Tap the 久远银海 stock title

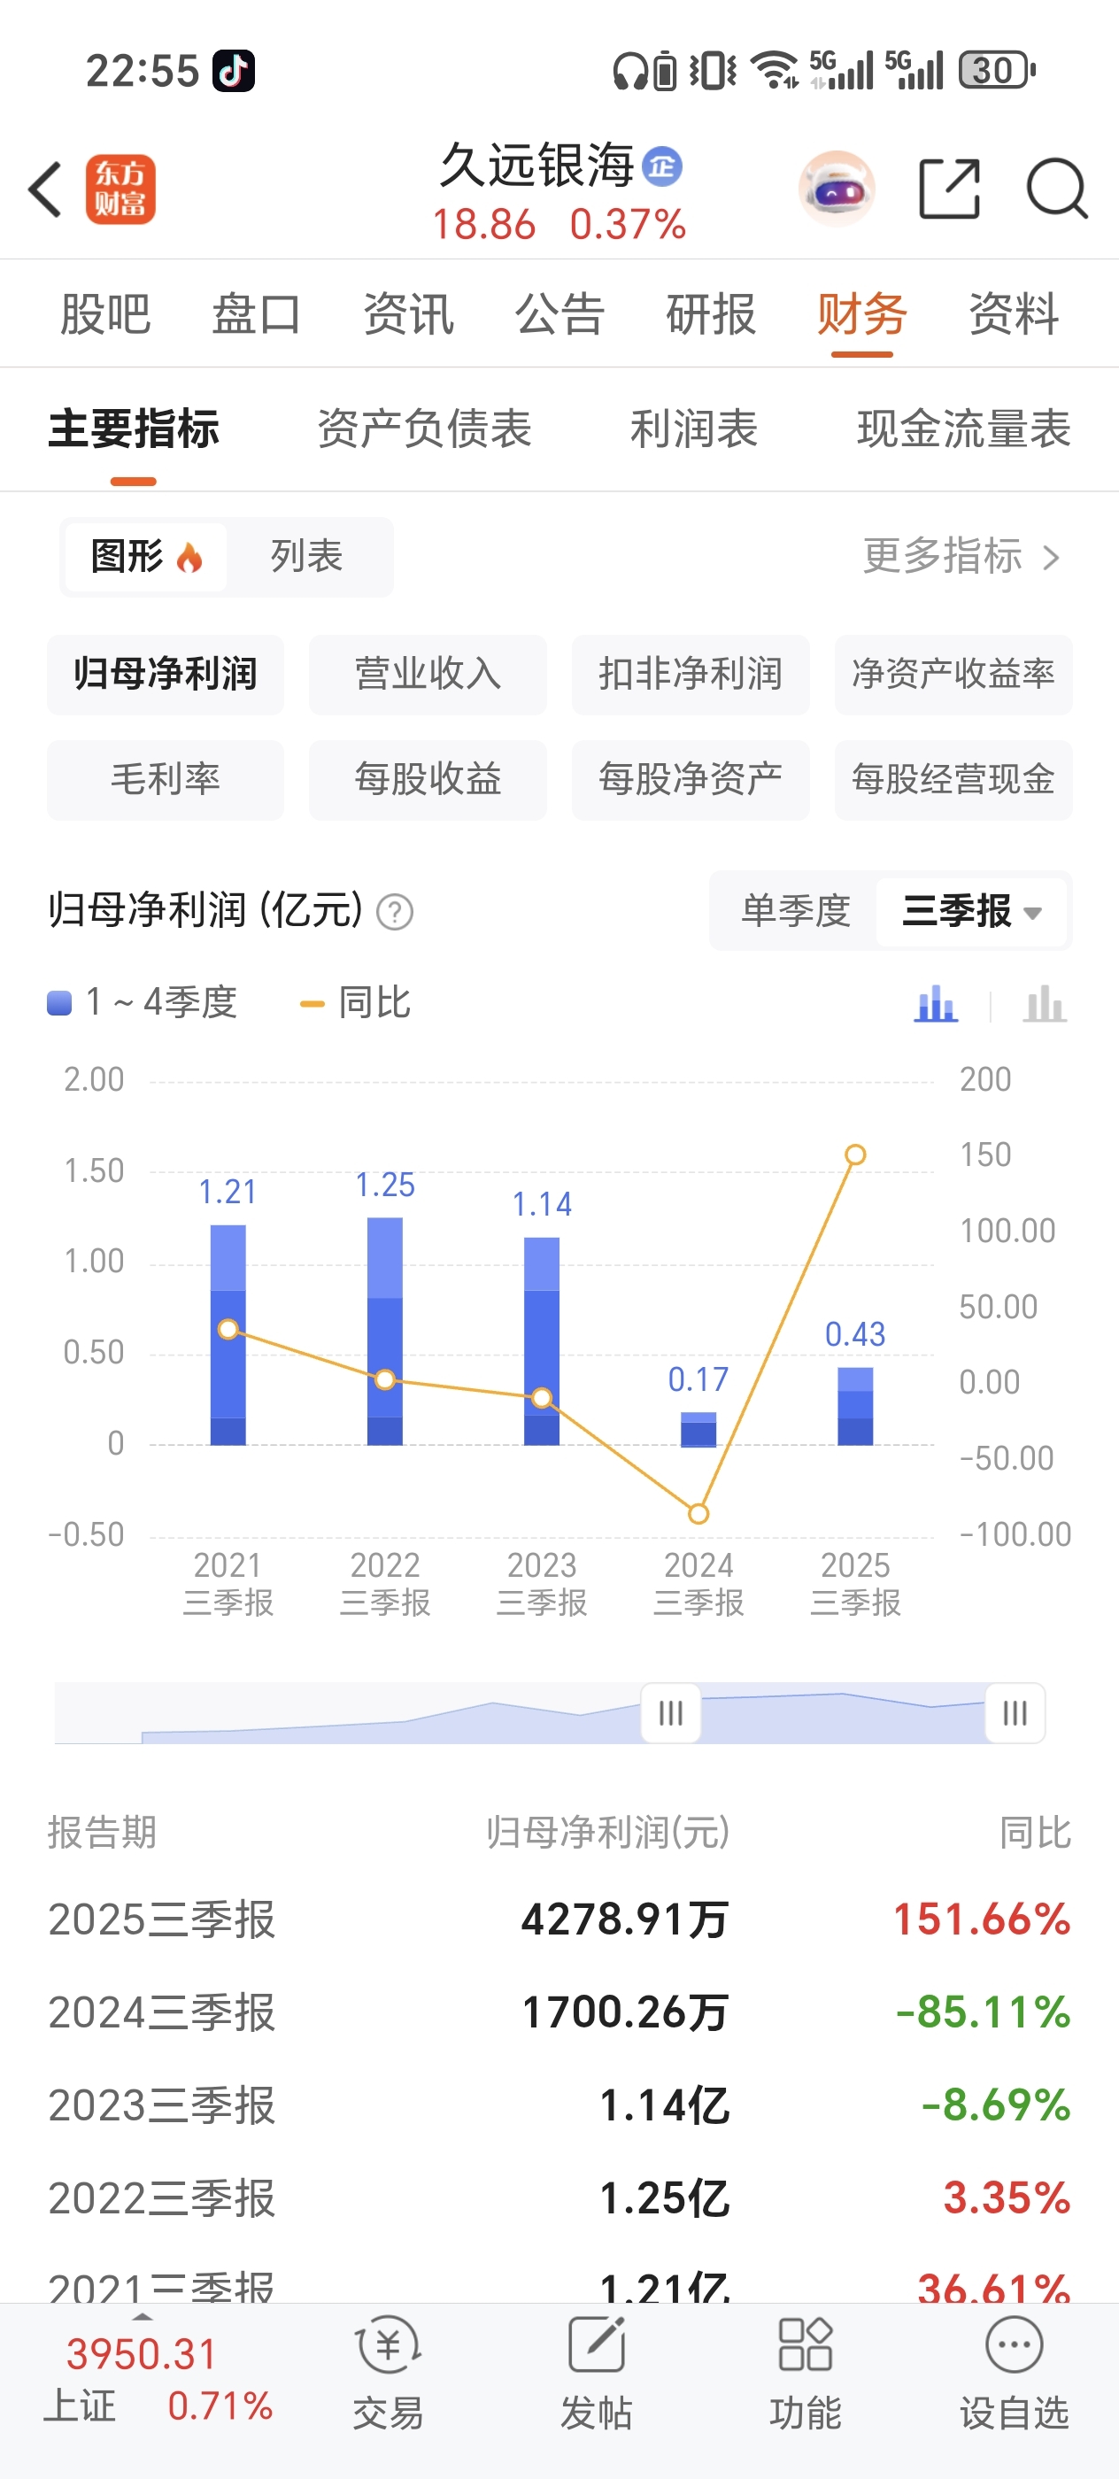point(536,166)
